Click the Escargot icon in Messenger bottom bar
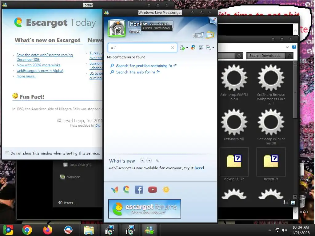The width and height of the screenshot is (315, 236). (126, 189)
